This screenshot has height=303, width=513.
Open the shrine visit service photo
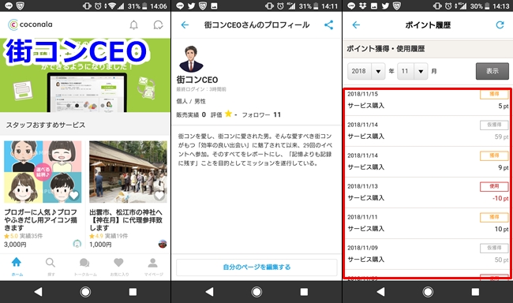(128, 172)
